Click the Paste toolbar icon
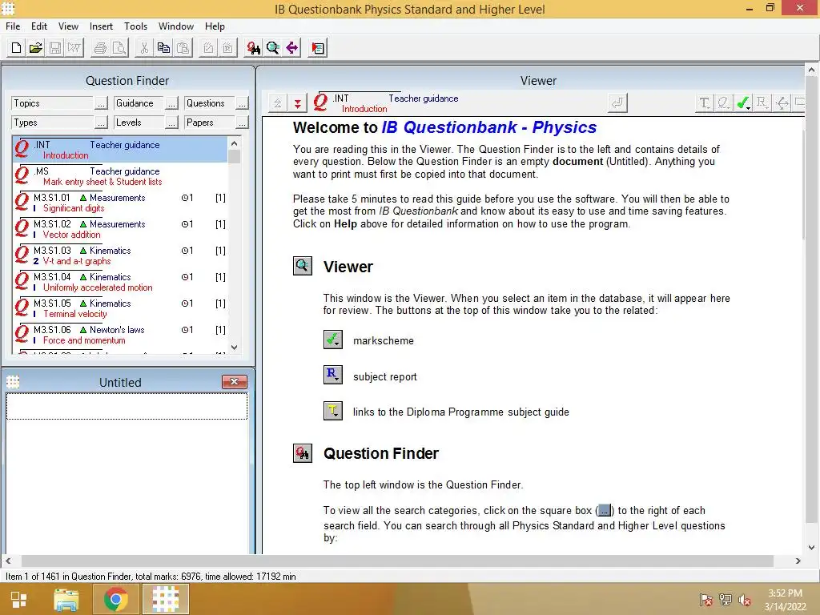Viewport: 820px width, 615px height. [x=183, y=48]
